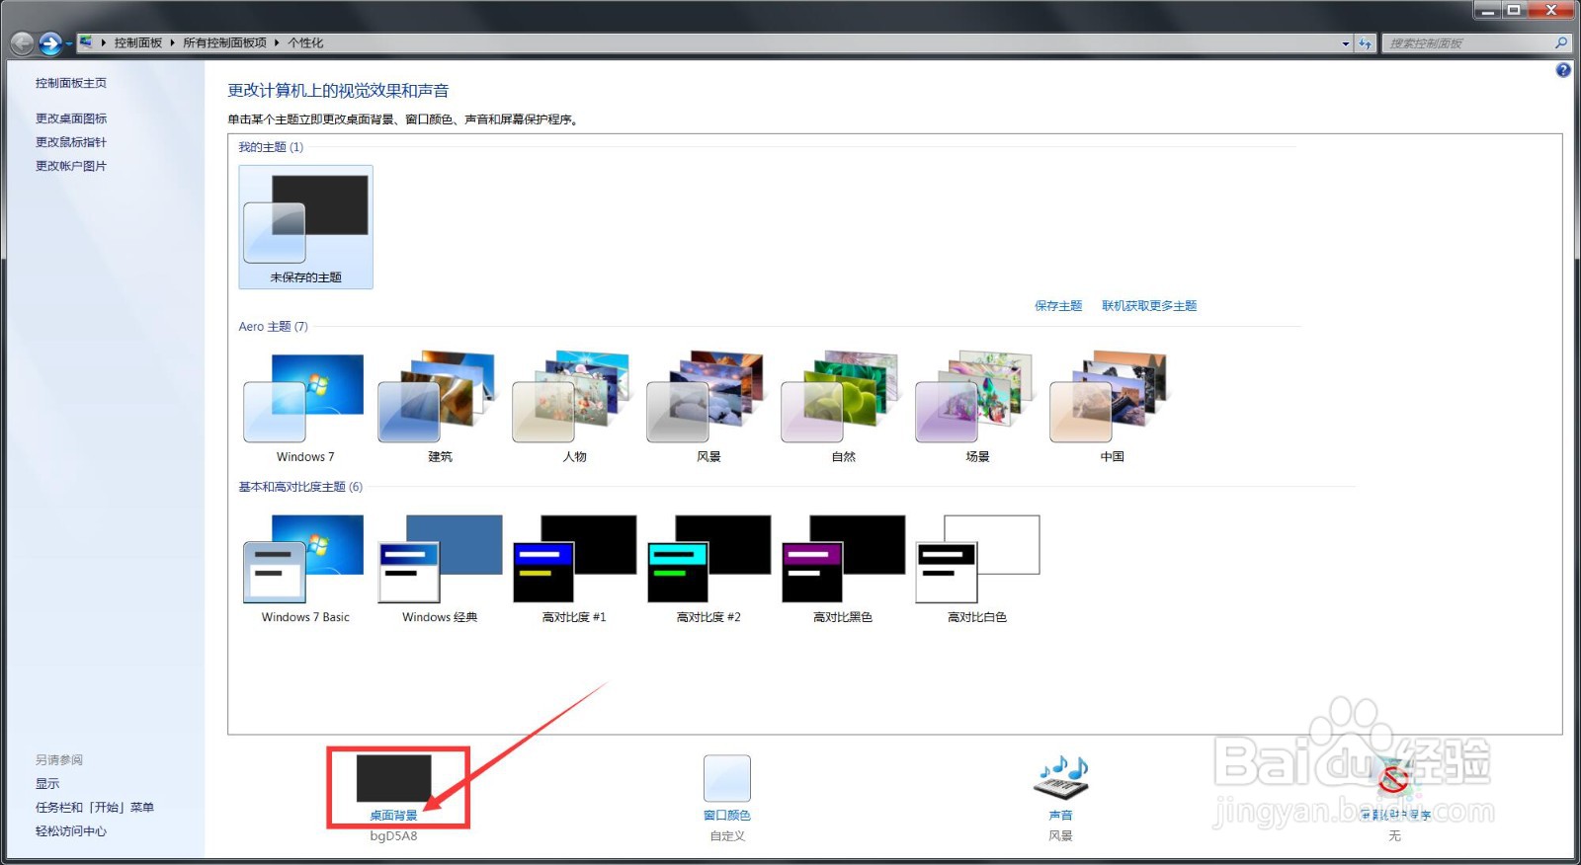Screen dimensions: 1581x865
Task: Apply the 风景 Aero theme
Action: pyautogui.click(x=708, y=407)
